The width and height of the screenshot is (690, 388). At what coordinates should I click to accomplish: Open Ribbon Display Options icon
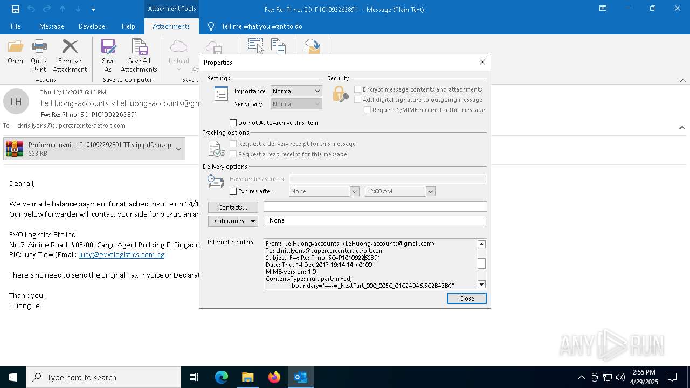pyautogui.click(x=603, y=9)
